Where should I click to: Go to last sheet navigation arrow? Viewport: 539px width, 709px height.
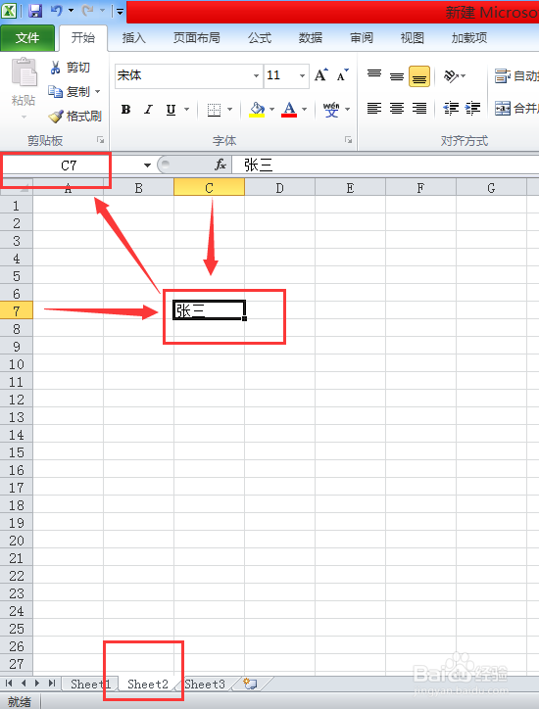click(52, 684)
